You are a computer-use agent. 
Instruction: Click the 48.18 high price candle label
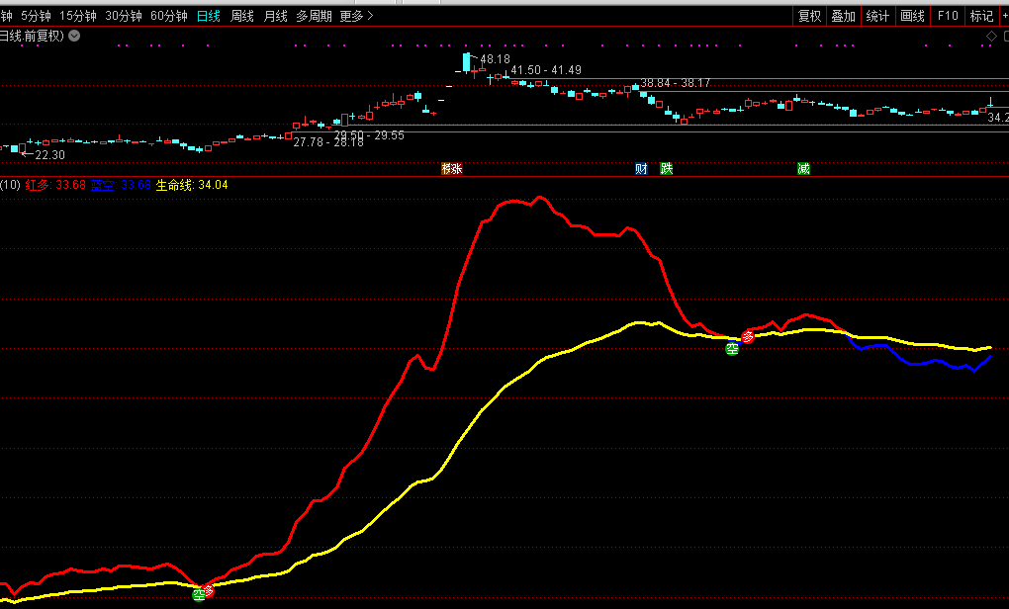click(495, 59)
